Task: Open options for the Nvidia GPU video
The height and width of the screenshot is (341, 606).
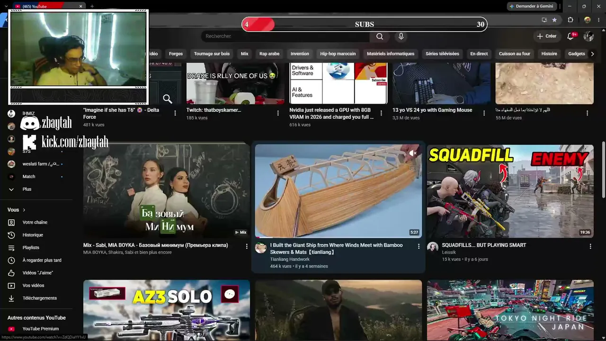Action: pyautogui.click(x=381, y=113)
